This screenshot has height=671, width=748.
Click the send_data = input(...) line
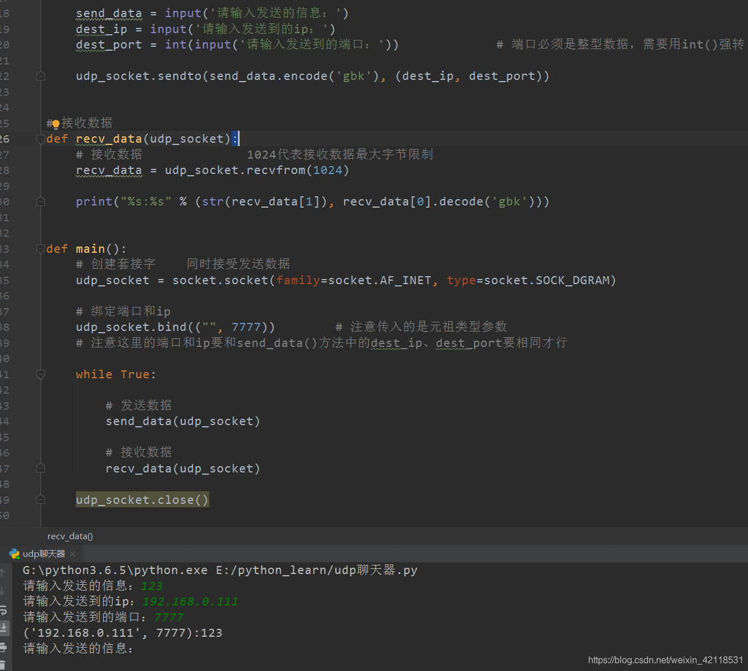pos(212,13)
